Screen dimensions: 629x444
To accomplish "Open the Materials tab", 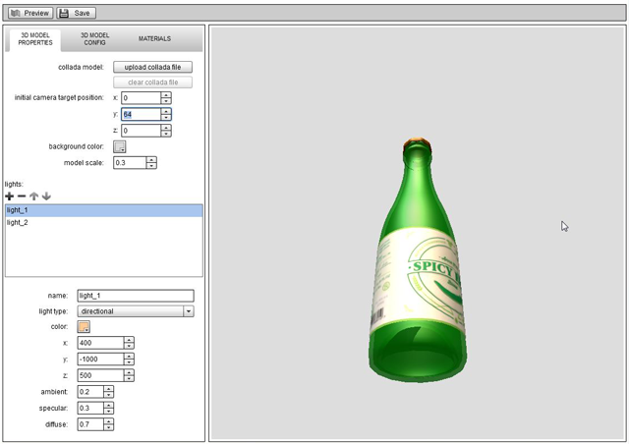I will tap(154, 39).
